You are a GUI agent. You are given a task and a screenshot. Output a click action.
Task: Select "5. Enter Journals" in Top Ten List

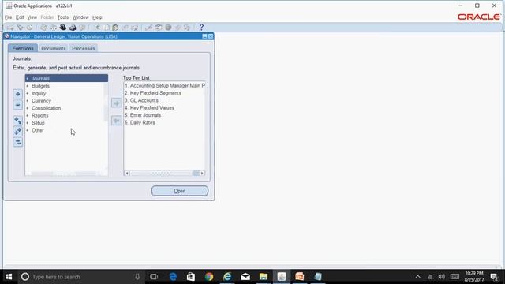[x=143, y=115]
